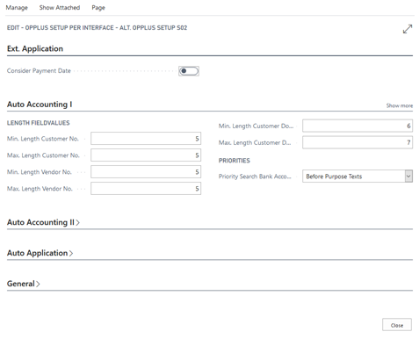Click the page title Edit - OPplus Setup Per Interface
This screenshot has width=419, height=339.
click(98, 28)
